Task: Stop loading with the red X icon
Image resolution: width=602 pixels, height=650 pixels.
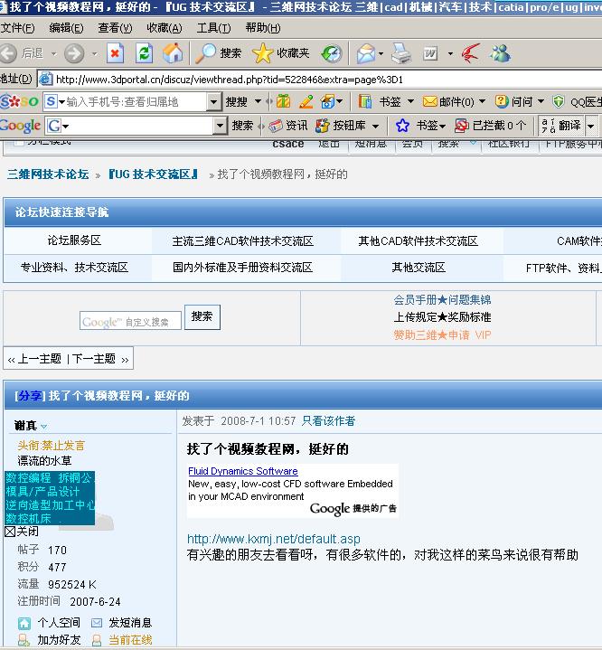Action: 115,53
